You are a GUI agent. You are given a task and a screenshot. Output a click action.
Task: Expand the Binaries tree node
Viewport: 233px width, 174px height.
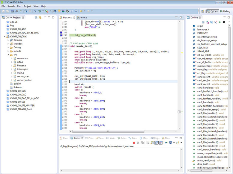click(x=9, y=40)
